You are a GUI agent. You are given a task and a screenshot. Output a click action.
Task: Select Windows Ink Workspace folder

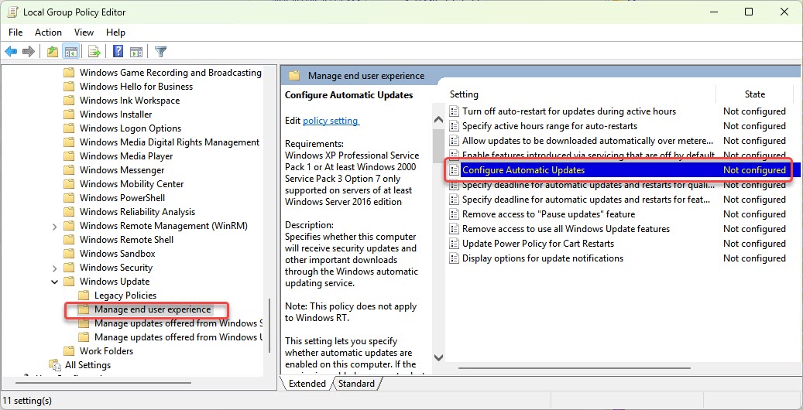[x=129, y=101]
